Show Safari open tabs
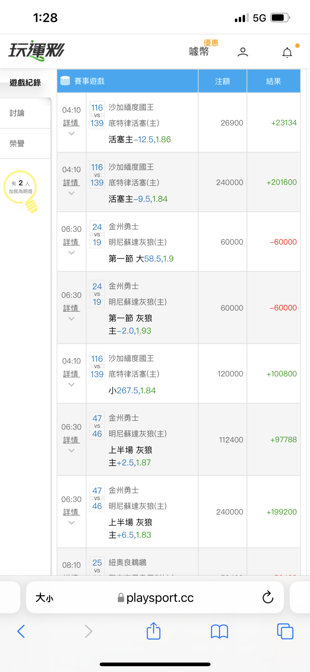The width and height of the screenshot is (310, 672). pyautogui.click(x=285, y=631)
